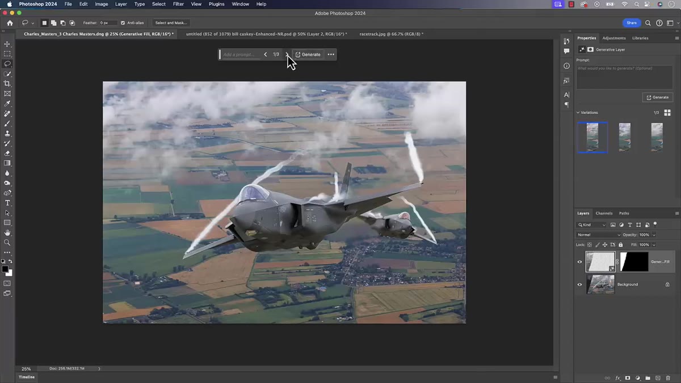Select the Hand tool
The width and height of the screenshot is (681, 383).
pyautogui.click(x=7, y=232)
